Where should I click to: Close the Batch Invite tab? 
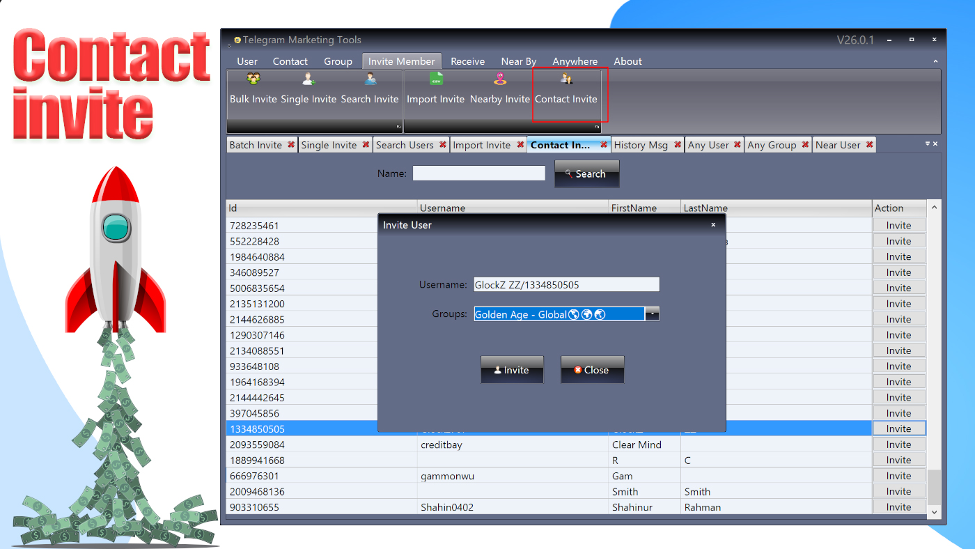click(290, 144)
